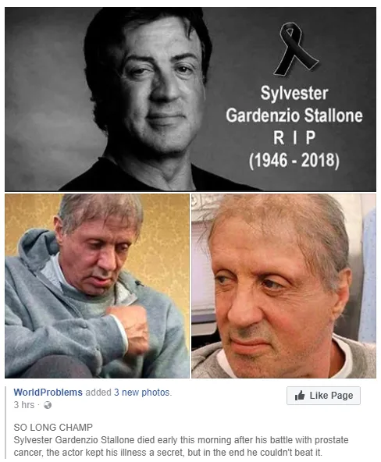Open the photo of man in grey hoodie
This screenshot has height=462, width=381.
click(98, 286)
